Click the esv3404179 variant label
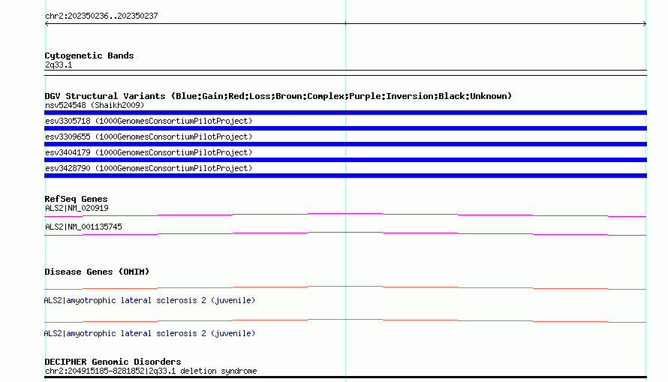 point(149,152)
